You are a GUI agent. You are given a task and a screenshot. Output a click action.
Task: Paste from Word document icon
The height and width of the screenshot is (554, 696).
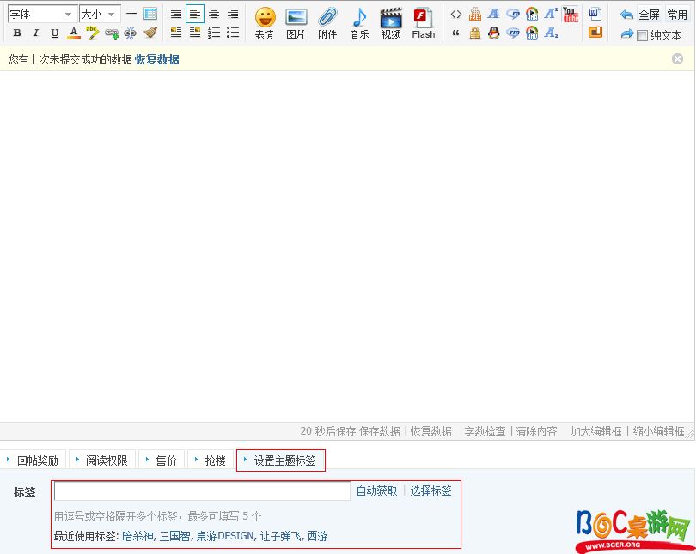pos(595,15)
